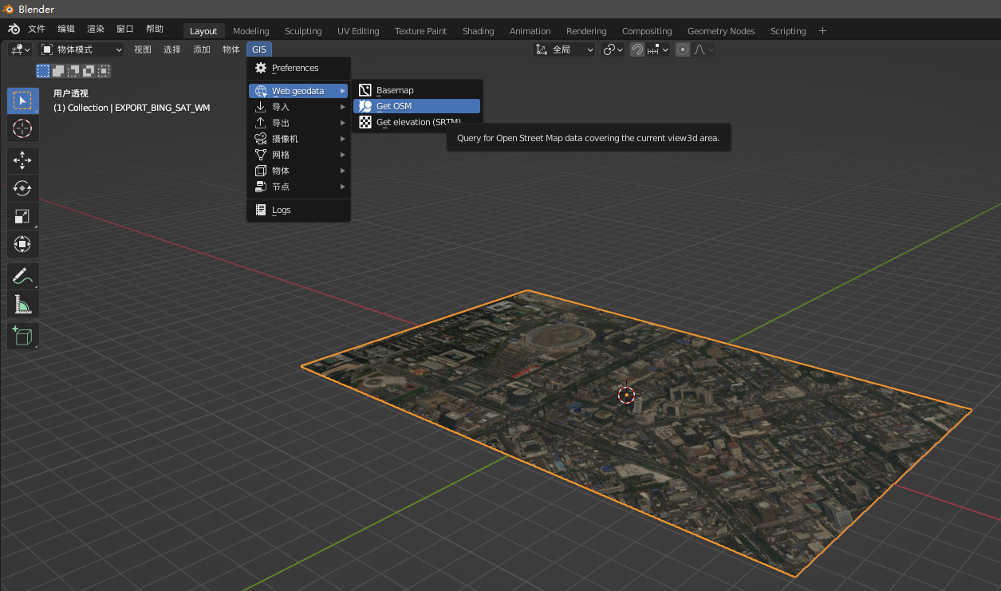The height and width of the screenshot is (591, 1001).
Task: Open the proportional editing falloff dropdown
Action: (703, 49)
